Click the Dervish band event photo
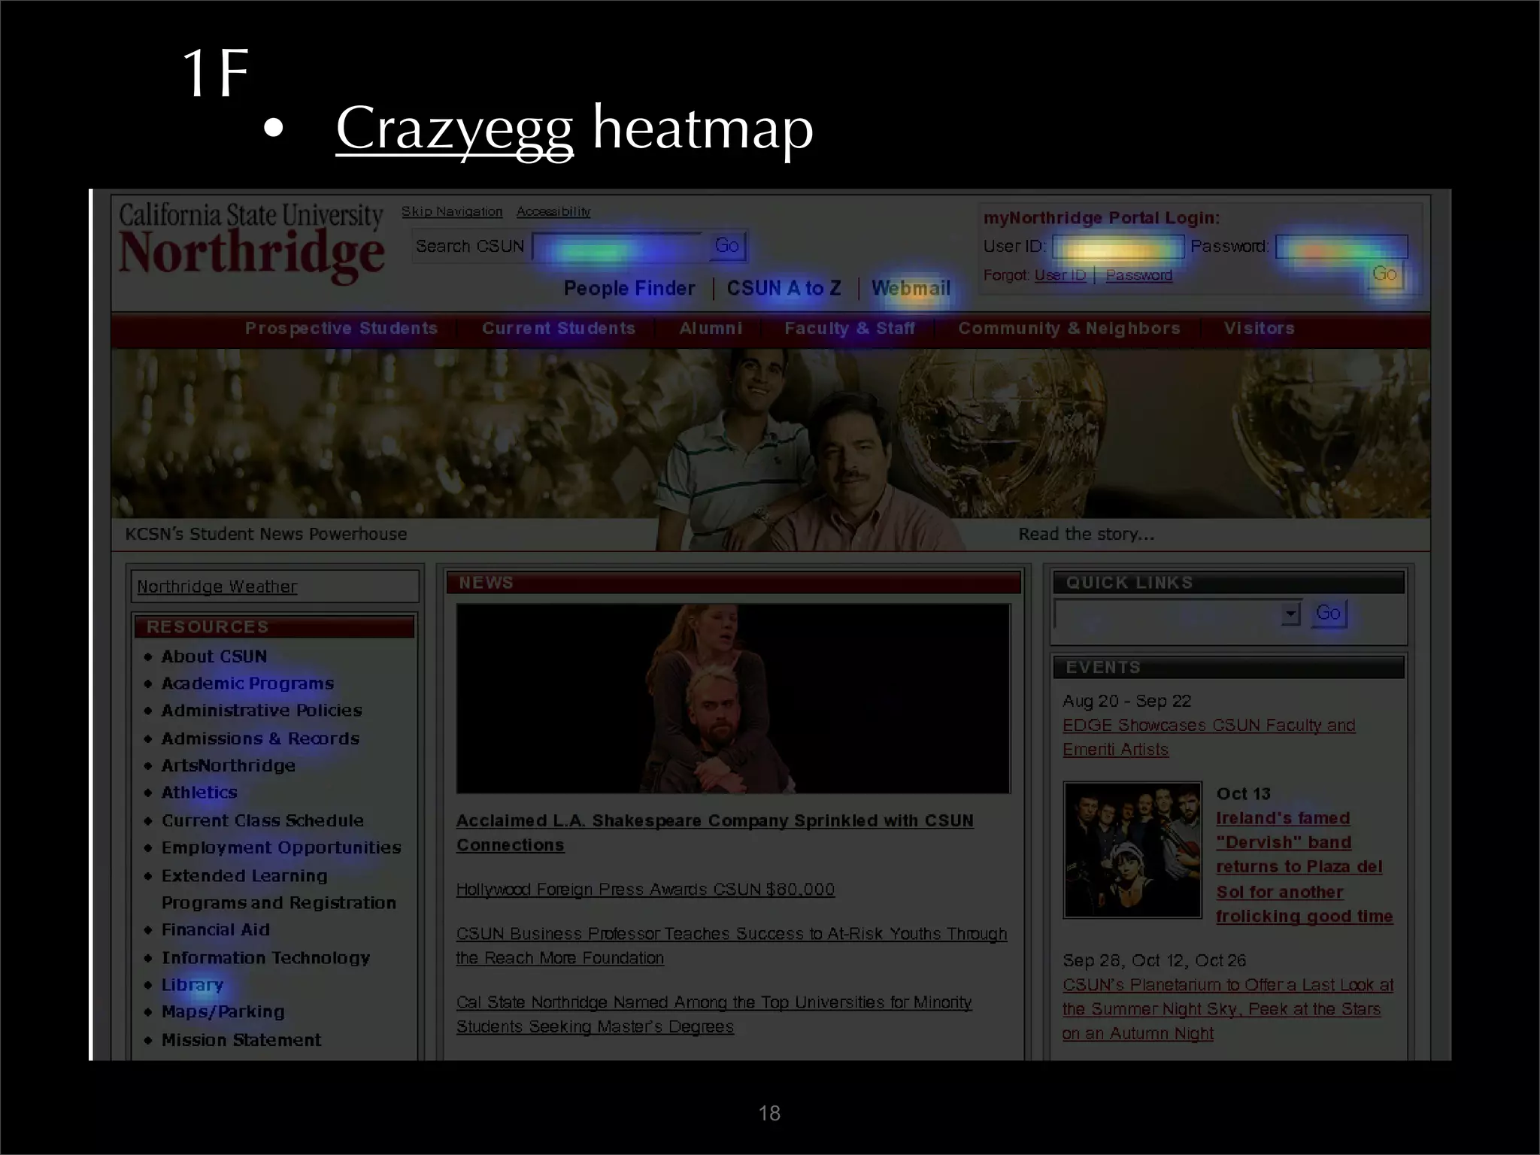Screen dimensions: 1540x1155 click(1132, 850)
